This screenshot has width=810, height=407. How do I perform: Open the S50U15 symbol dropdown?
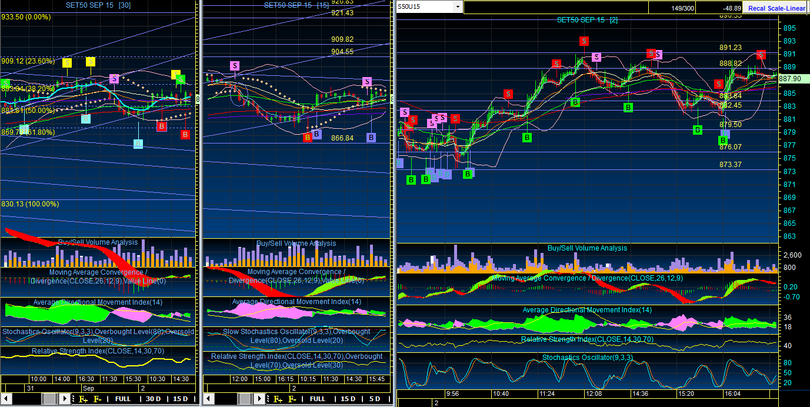(458, 7)
